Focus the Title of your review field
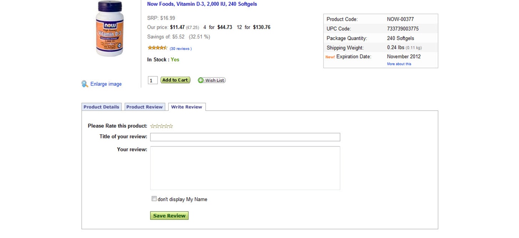The height and width of the screenshot is (238, 519). [245, 137]
